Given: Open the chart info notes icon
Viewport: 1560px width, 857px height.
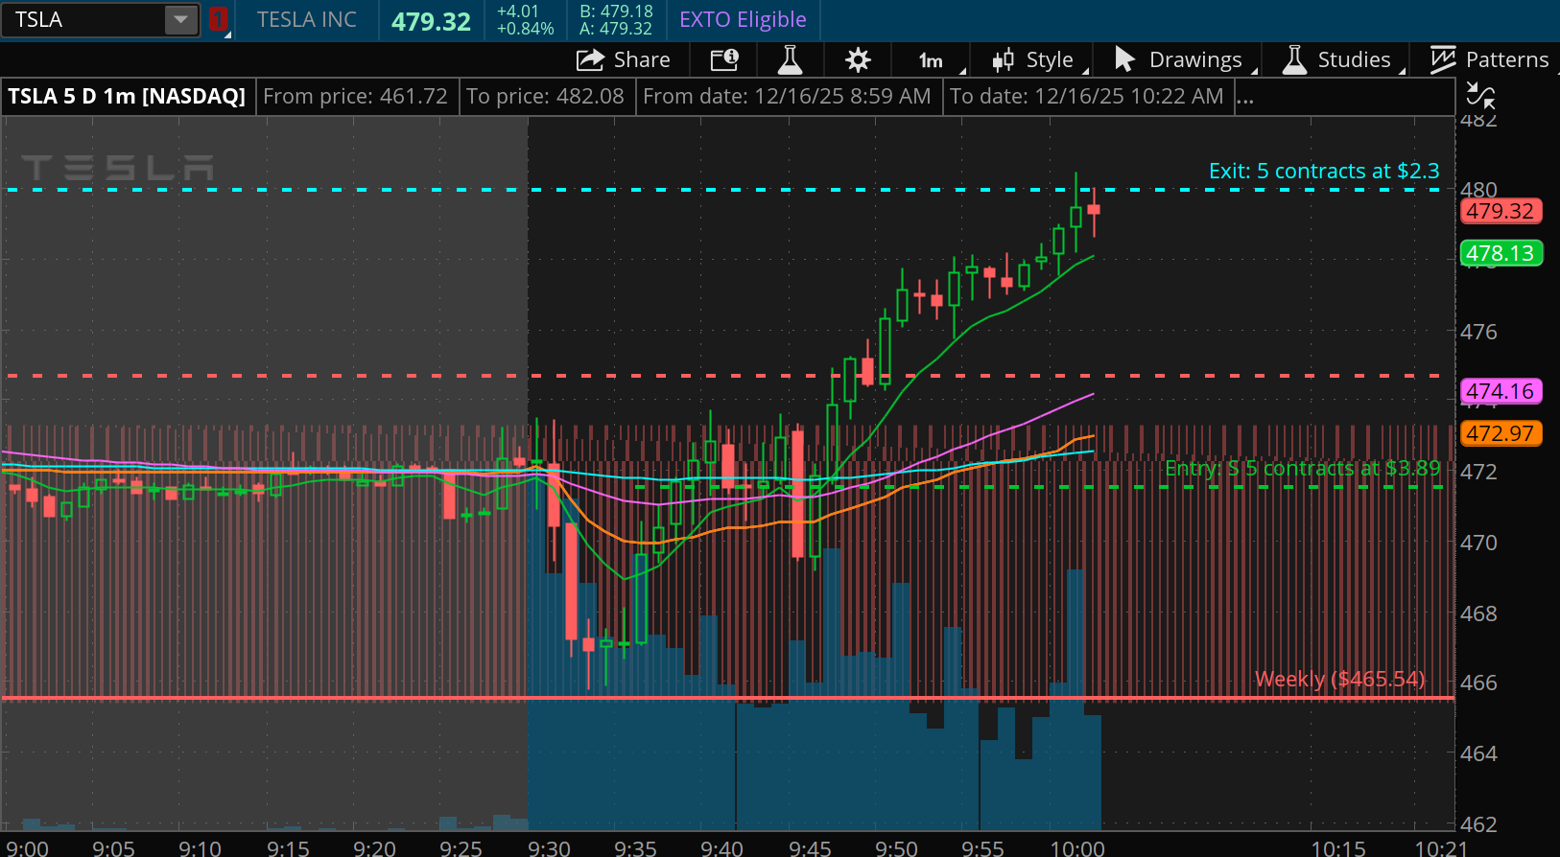Looking at the screenshot, I should (x=724, y=60).
